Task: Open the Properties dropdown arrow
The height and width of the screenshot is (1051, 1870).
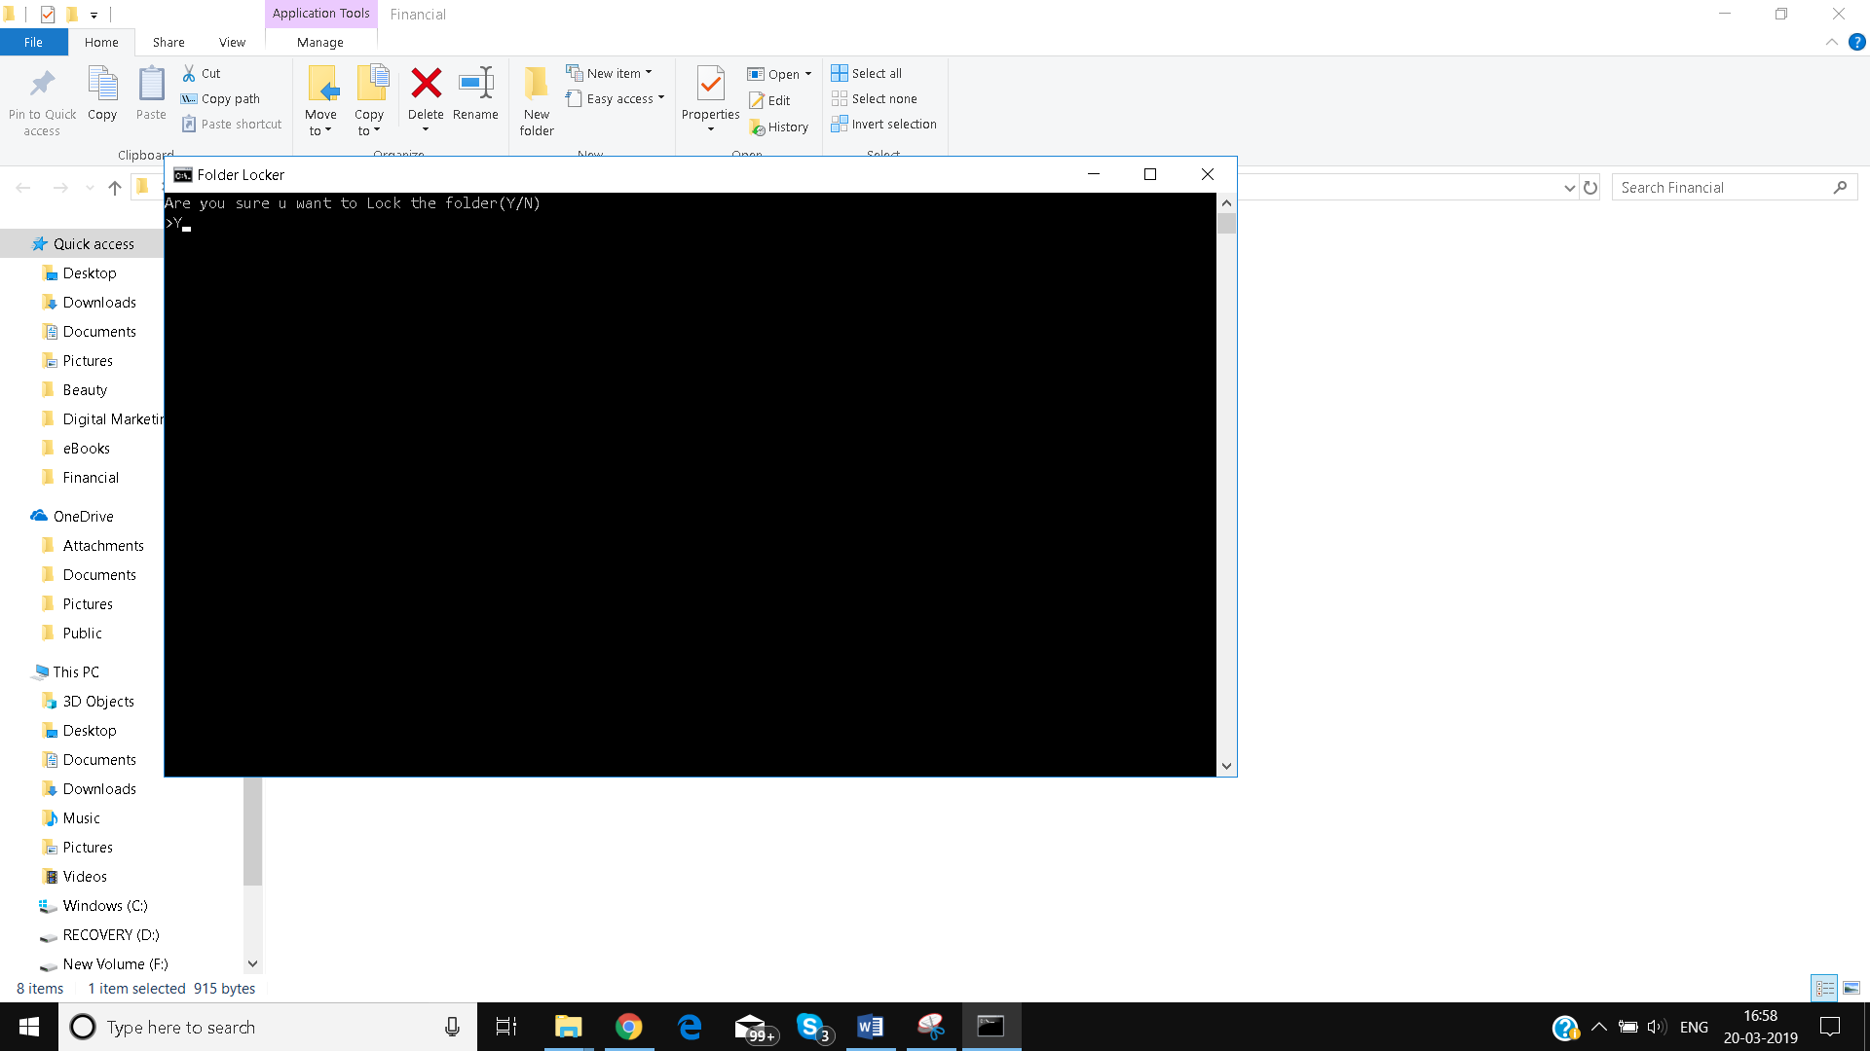Action: pyautogui.click(x=711, y=129)
